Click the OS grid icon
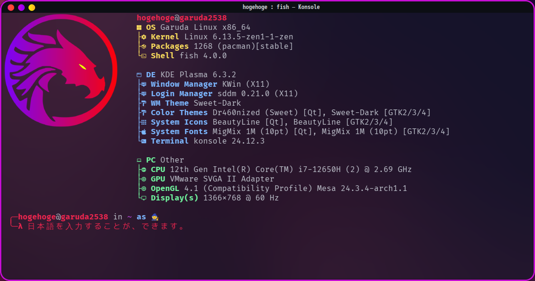Screen dimensions: 535x281 click(139, 27)
